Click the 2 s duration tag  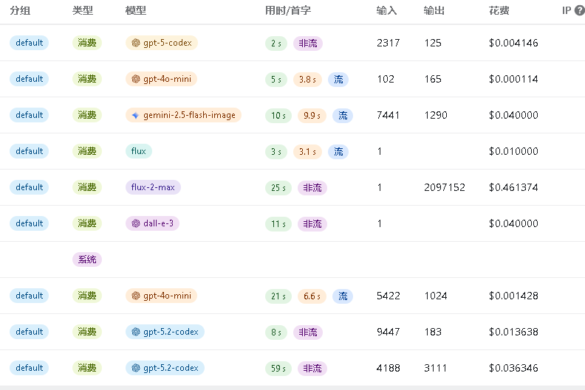[x=276, y=43]
